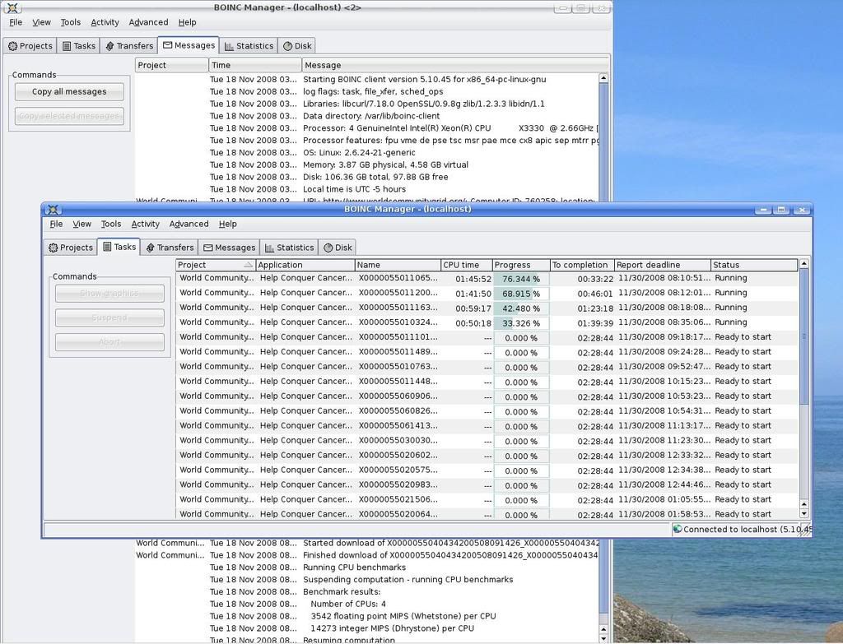Screen dimensions: 843x644
Task: Click the Copy selected messages button
Action: click(x=69, y=116)
